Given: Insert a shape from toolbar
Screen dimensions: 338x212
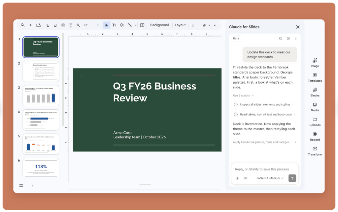Looking at the screenshot, I should pyautogui.click(x=122, y=25).
